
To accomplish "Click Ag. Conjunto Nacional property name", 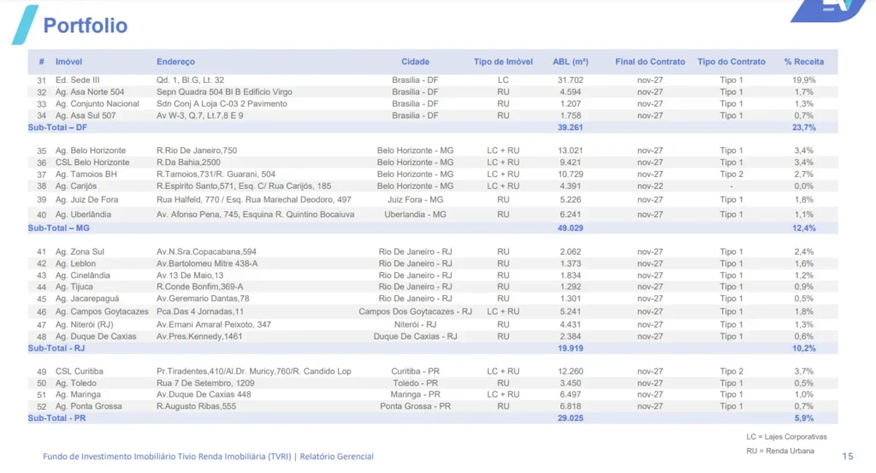I will click(x=97, y=103).
